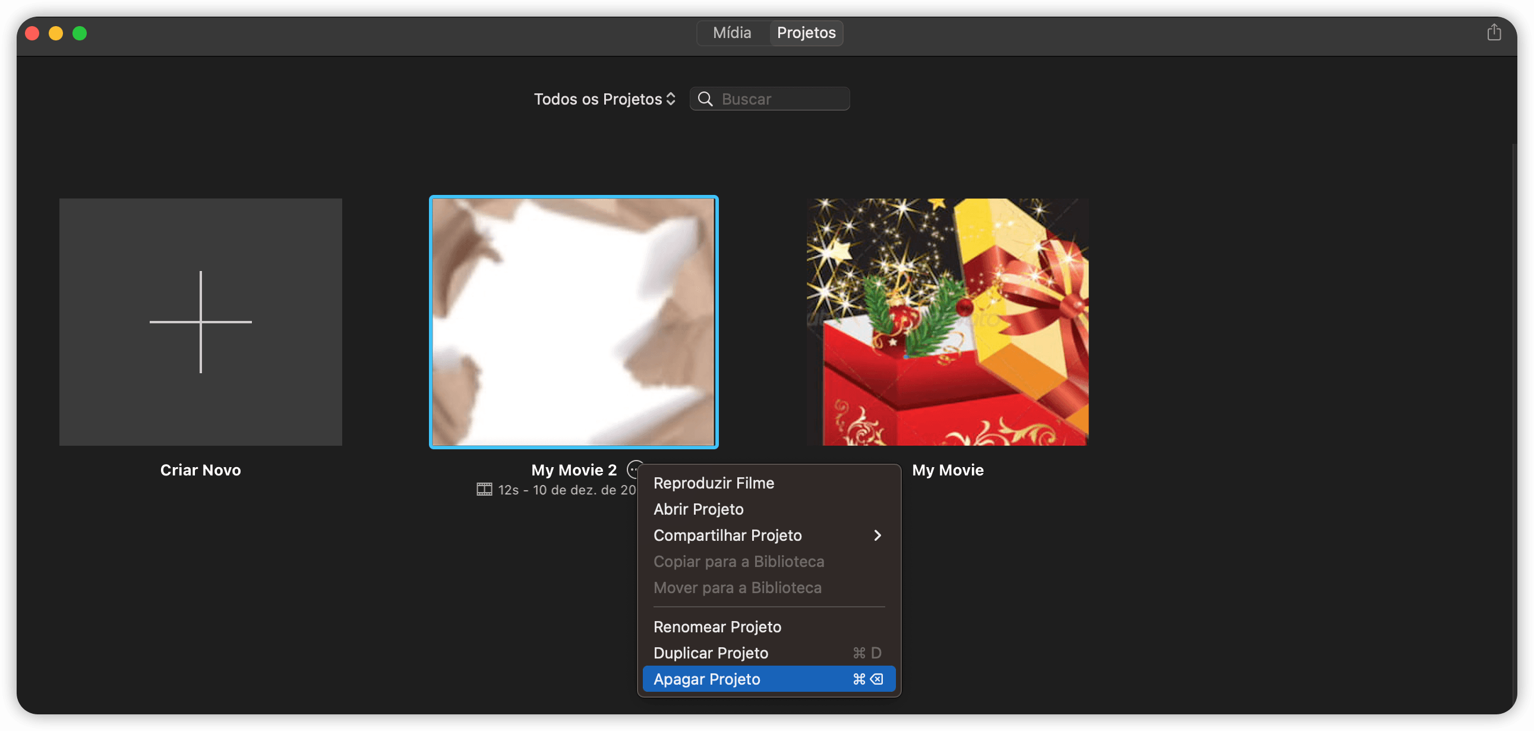1534x731 pixels.
Task: Minimize the window with the yellow button
Action: tap(56, 33)
